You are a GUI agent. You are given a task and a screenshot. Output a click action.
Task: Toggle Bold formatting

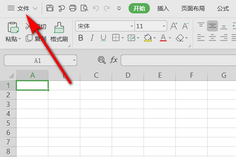coord(81,38)
